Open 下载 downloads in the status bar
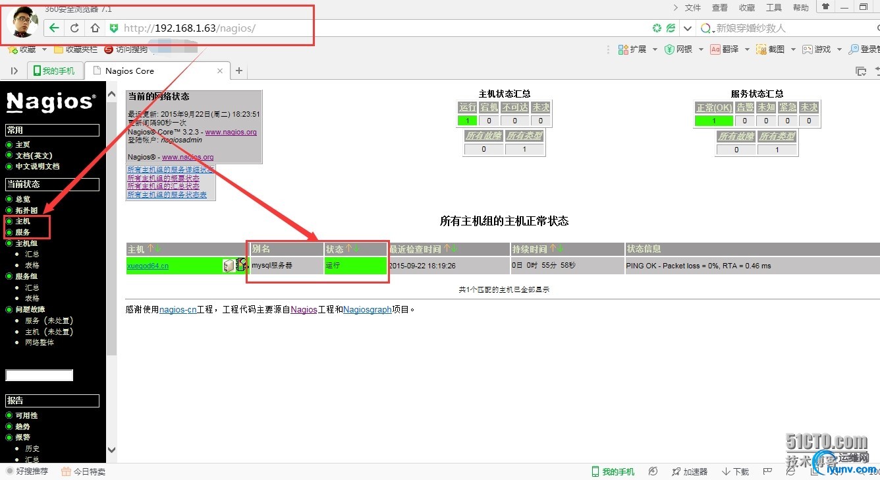 point(736,471)
